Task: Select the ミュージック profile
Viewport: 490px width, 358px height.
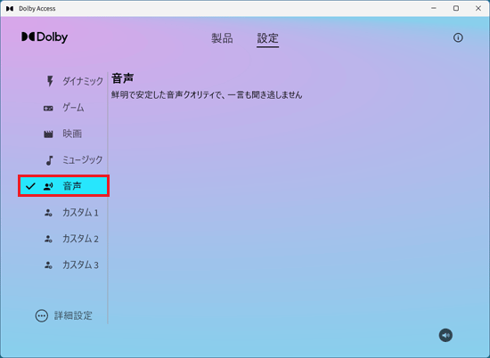Action: (83, 160)
